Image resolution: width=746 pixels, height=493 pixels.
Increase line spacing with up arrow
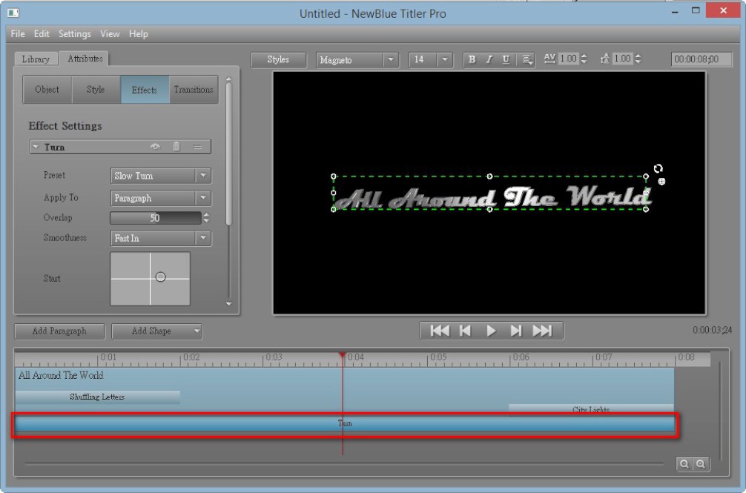click(x=638, y=56)
